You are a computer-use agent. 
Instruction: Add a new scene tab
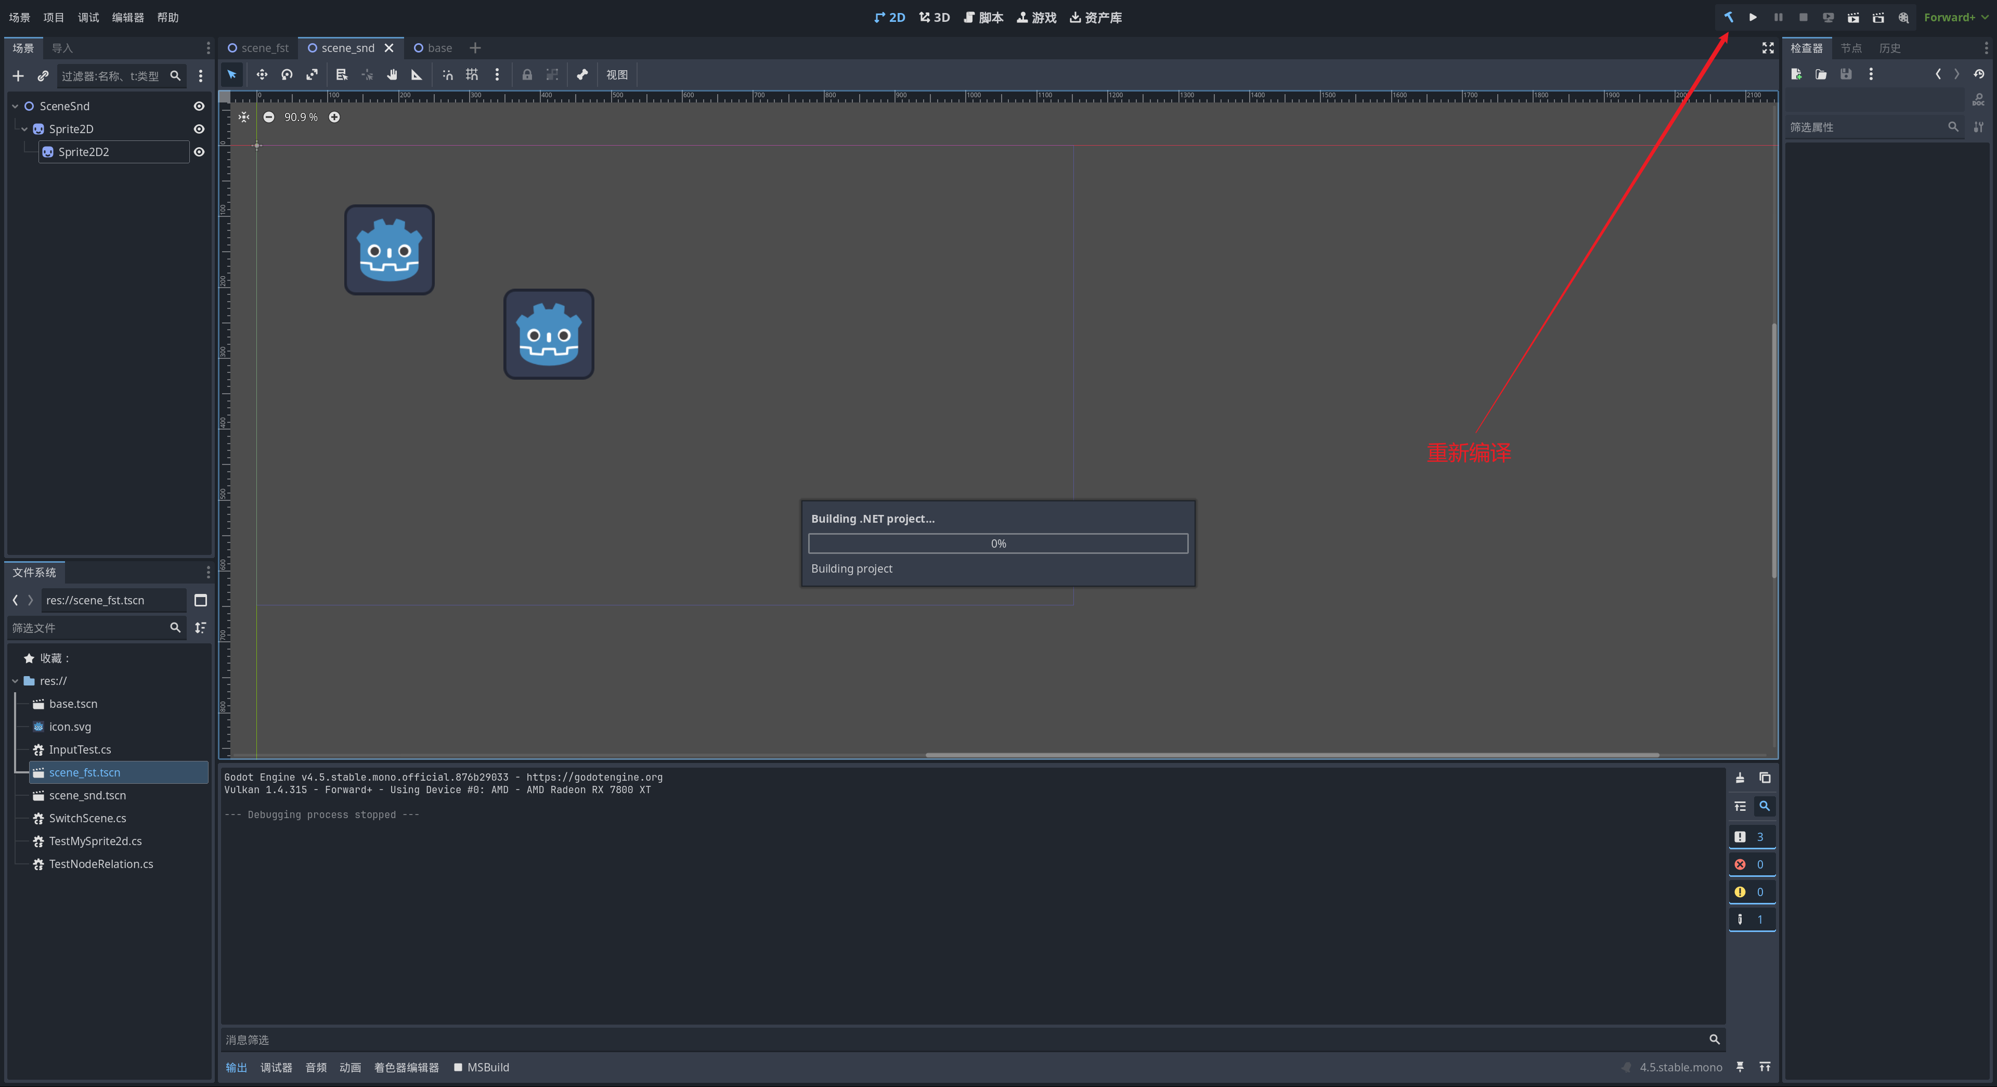click(x=475, y=48)
